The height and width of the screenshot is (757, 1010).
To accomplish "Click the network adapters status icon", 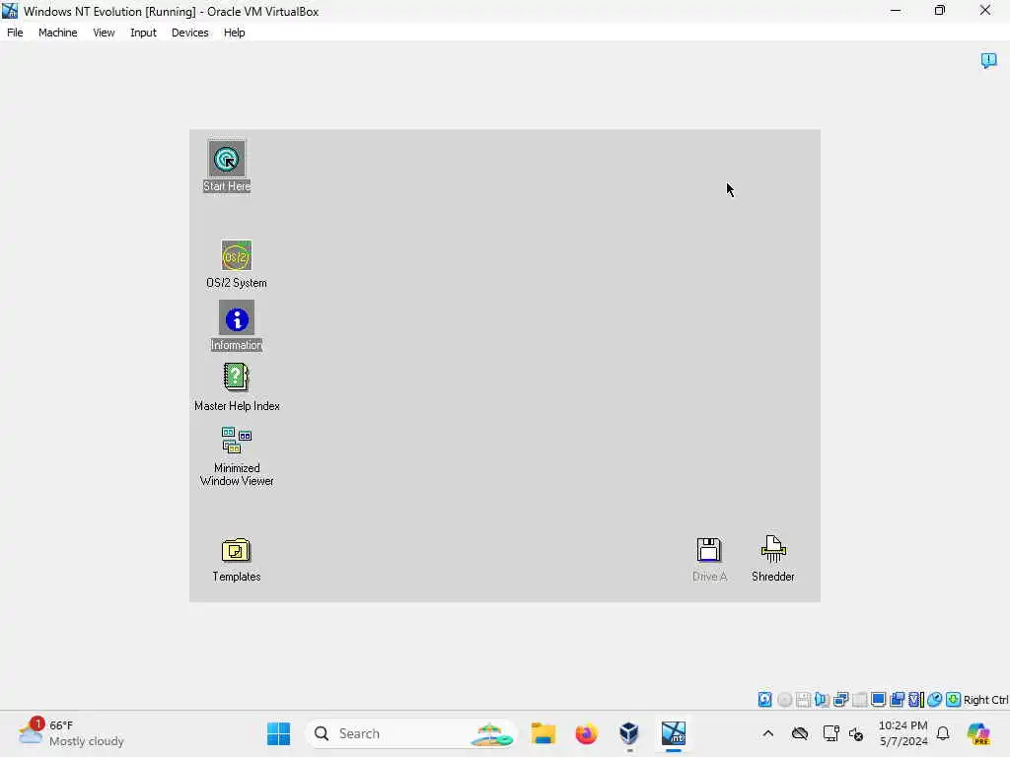I will (x=840, y=700).
